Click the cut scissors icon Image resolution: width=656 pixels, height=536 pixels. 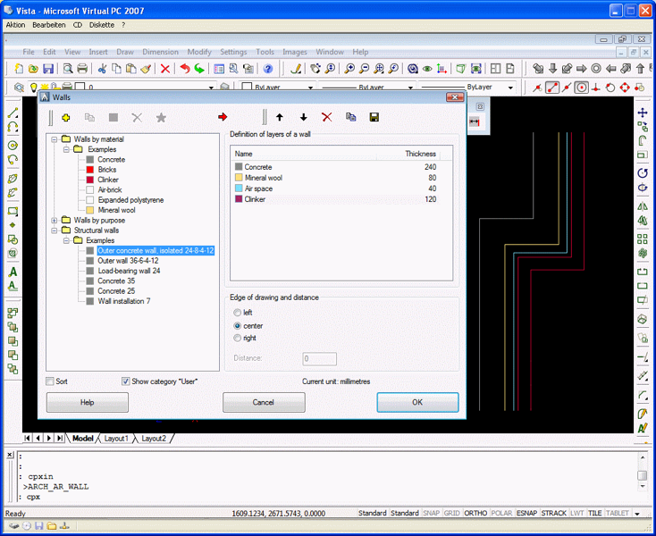click(x=102, y=69)
